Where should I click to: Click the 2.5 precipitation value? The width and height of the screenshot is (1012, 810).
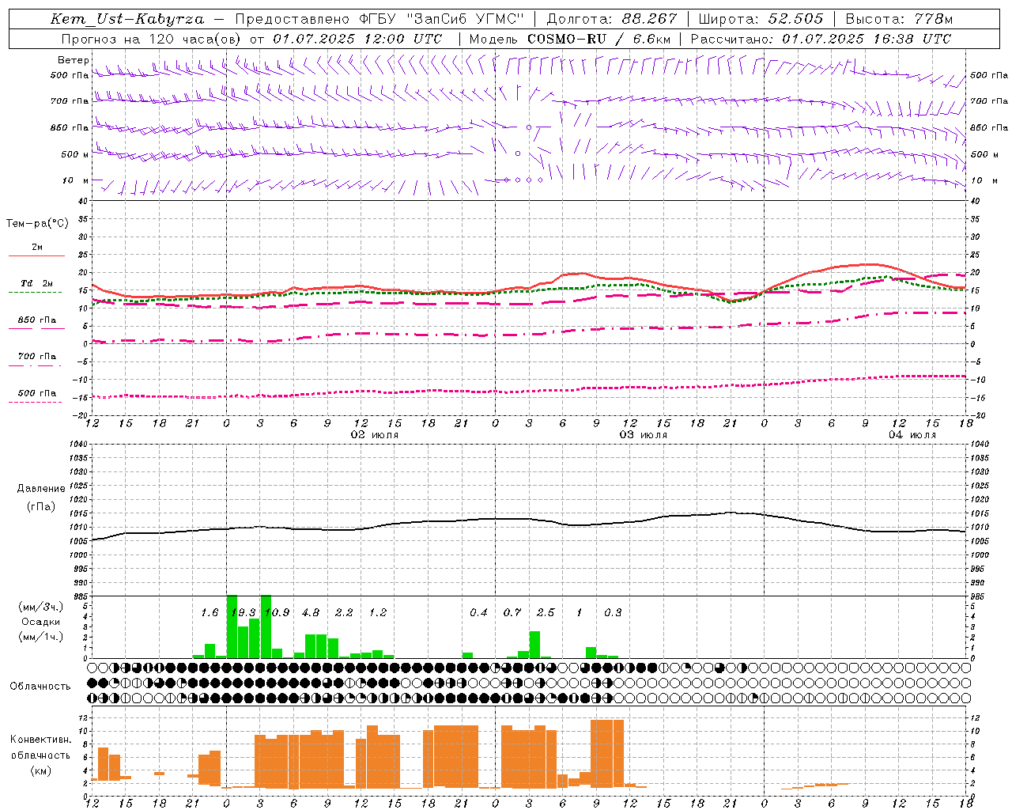(x=546, y=613)
